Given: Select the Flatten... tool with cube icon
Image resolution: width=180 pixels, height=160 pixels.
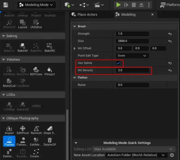Looking at the screenshot, I should [23, 142].
